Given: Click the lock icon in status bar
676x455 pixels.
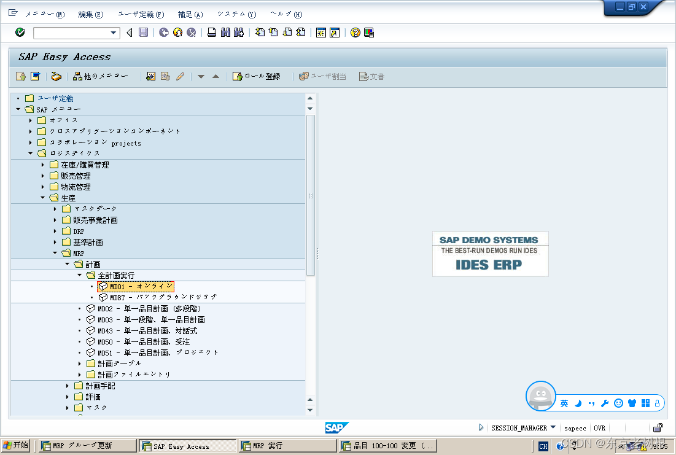Looking at the screenshot, I should (x=658, y=428).
